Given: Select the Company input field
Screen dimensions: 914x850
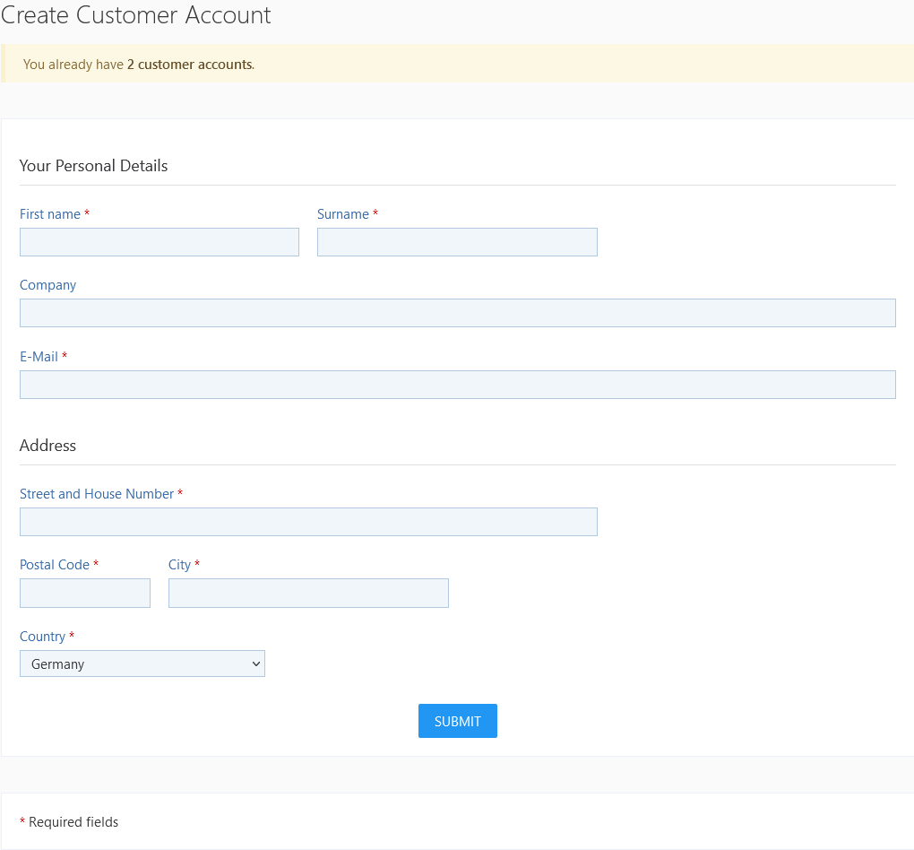Looking at the screenshot, I should click(457, 313).
